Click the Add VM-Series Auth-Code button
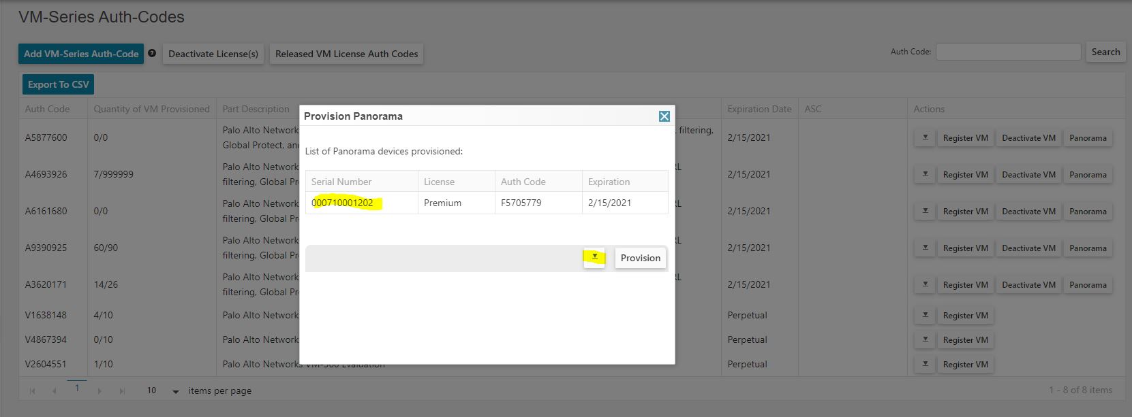 (81, 54)
